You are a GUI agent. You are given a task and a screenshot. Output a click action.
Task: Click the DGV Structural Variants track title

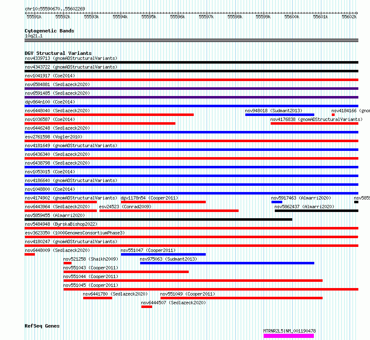point(58,53)
